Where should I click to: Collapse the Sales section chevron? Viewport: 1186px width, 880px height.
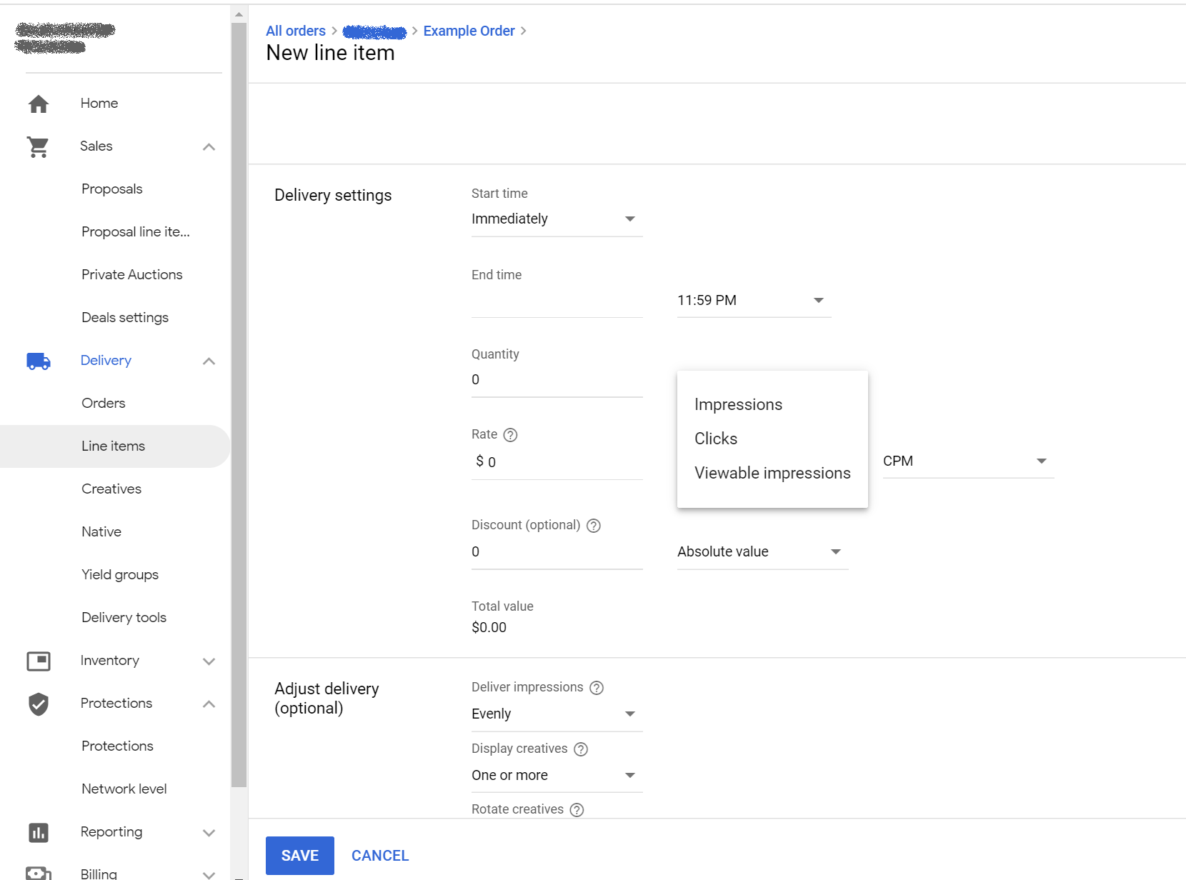click(209, 146)
